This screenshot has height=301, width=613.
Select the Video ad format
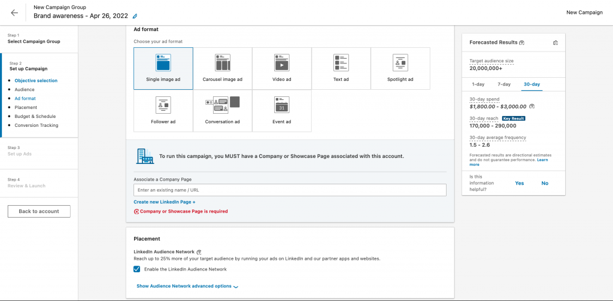point(281,68)
